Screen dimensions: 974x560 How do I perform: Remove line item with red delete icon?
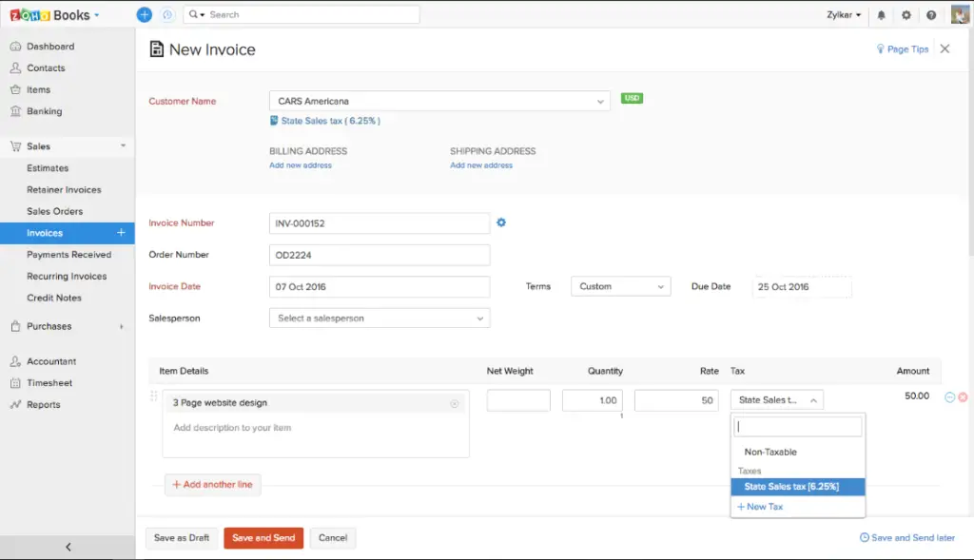click(963, 397)
